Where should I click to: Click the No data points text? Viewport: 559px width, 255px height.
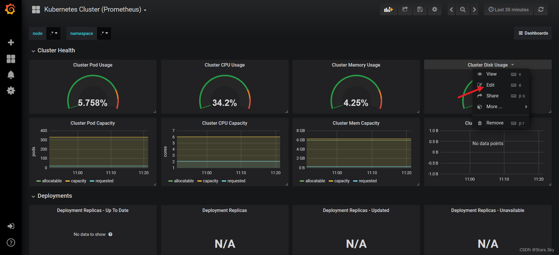pyautogui.click(x=488, y=144)
